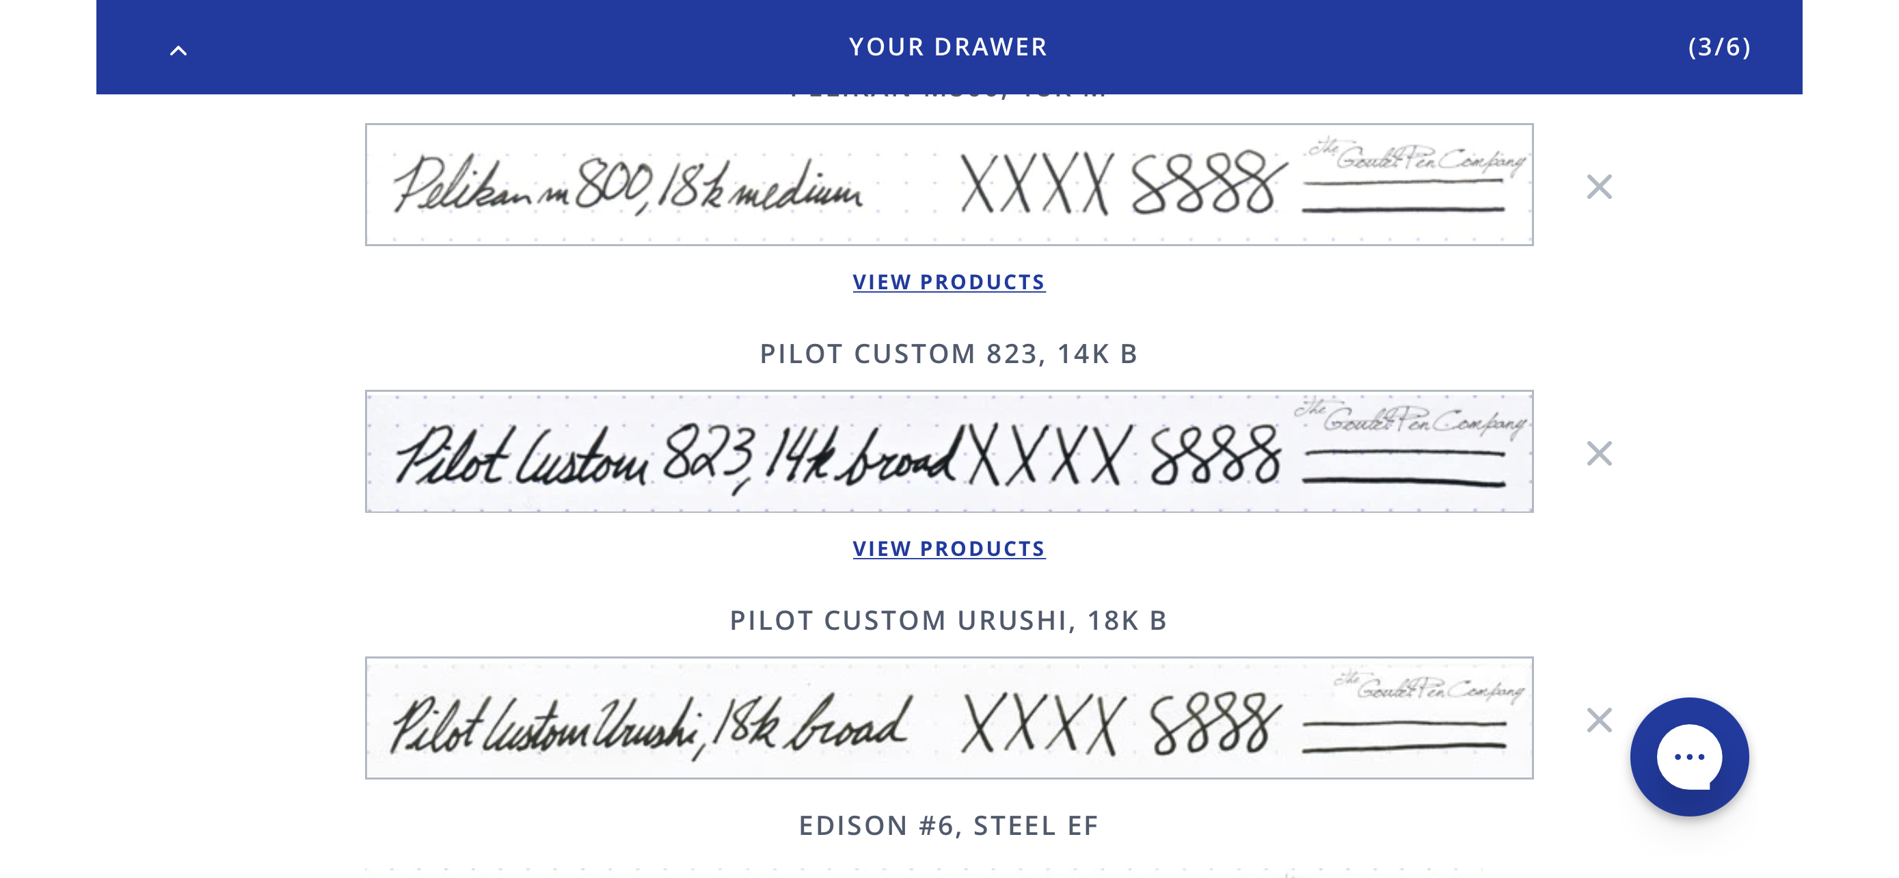
Task: Remove Pelikan M800 18k medium sample
Action: pyautogui.click(x=1598, y=187)
